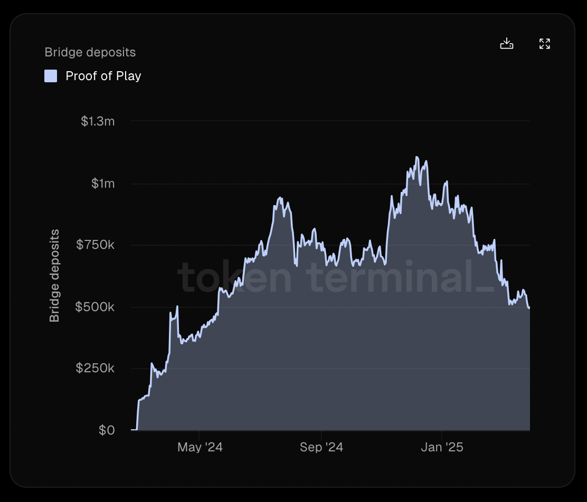Click the token terminal watermark text
This screenshot has width=587, height=502.
coord(336,277)
